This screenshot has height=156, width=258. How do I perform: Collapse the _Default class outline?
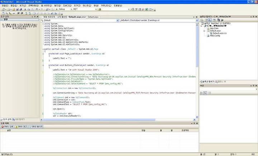(43, 49)
